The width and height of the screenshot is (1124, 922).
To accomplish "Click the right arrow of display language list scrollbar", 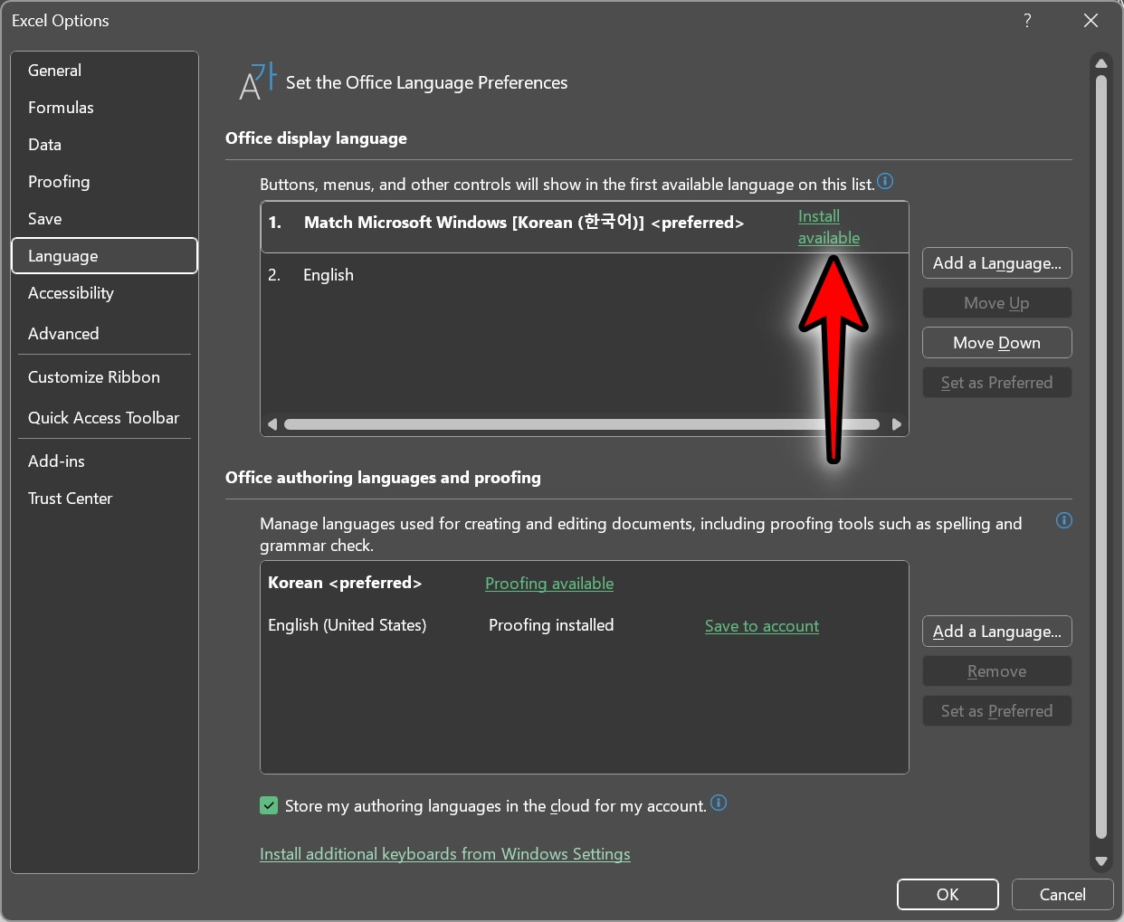I will 897,424.
